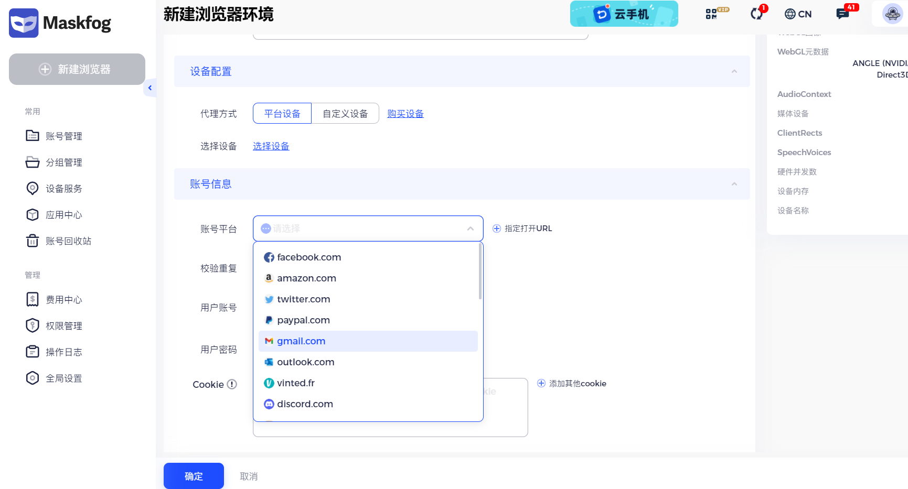The height and width of the screenshot is (489, 908).
Task: Click the 操作日志 clipboard icon
Action: coord(33,352)
